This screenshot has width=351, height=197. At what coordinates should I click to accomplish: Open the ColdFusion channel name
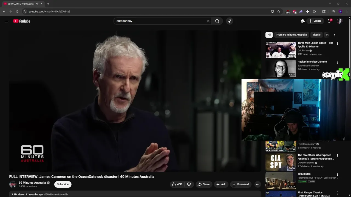tap(303, 51)
